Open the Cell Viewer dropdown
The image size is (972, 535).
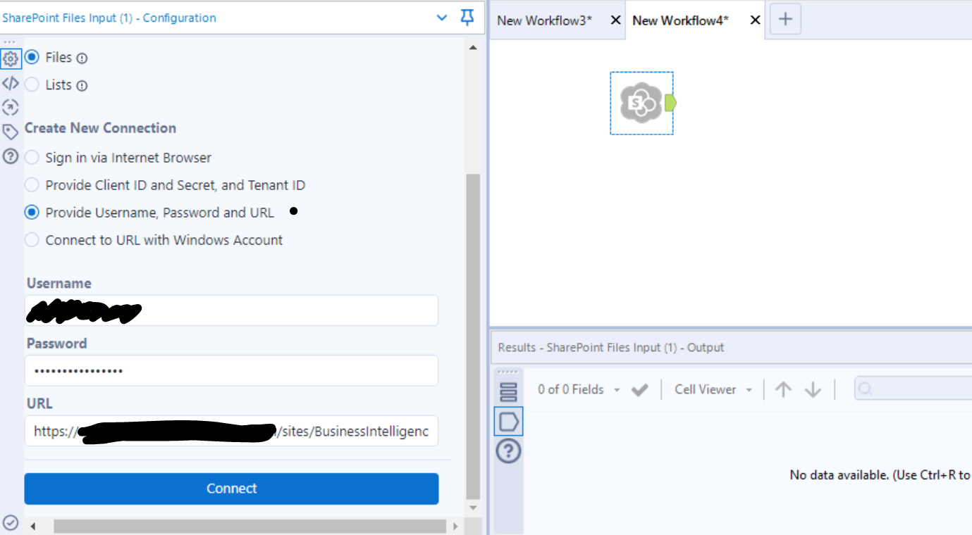pyautogui.click(x=749, y=389)
